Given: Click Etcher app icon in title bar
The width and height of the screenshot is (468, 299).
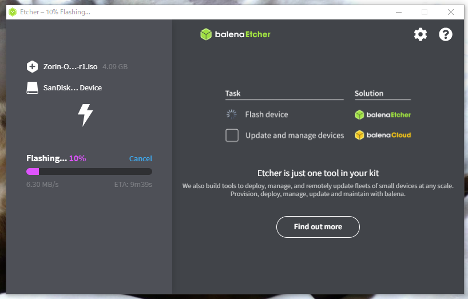Looking at the screenshot, I should coord(13,12).
